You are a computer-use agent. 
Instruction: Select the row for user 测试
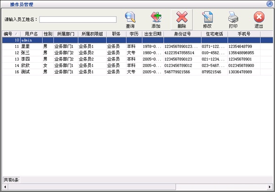[138, 72]
